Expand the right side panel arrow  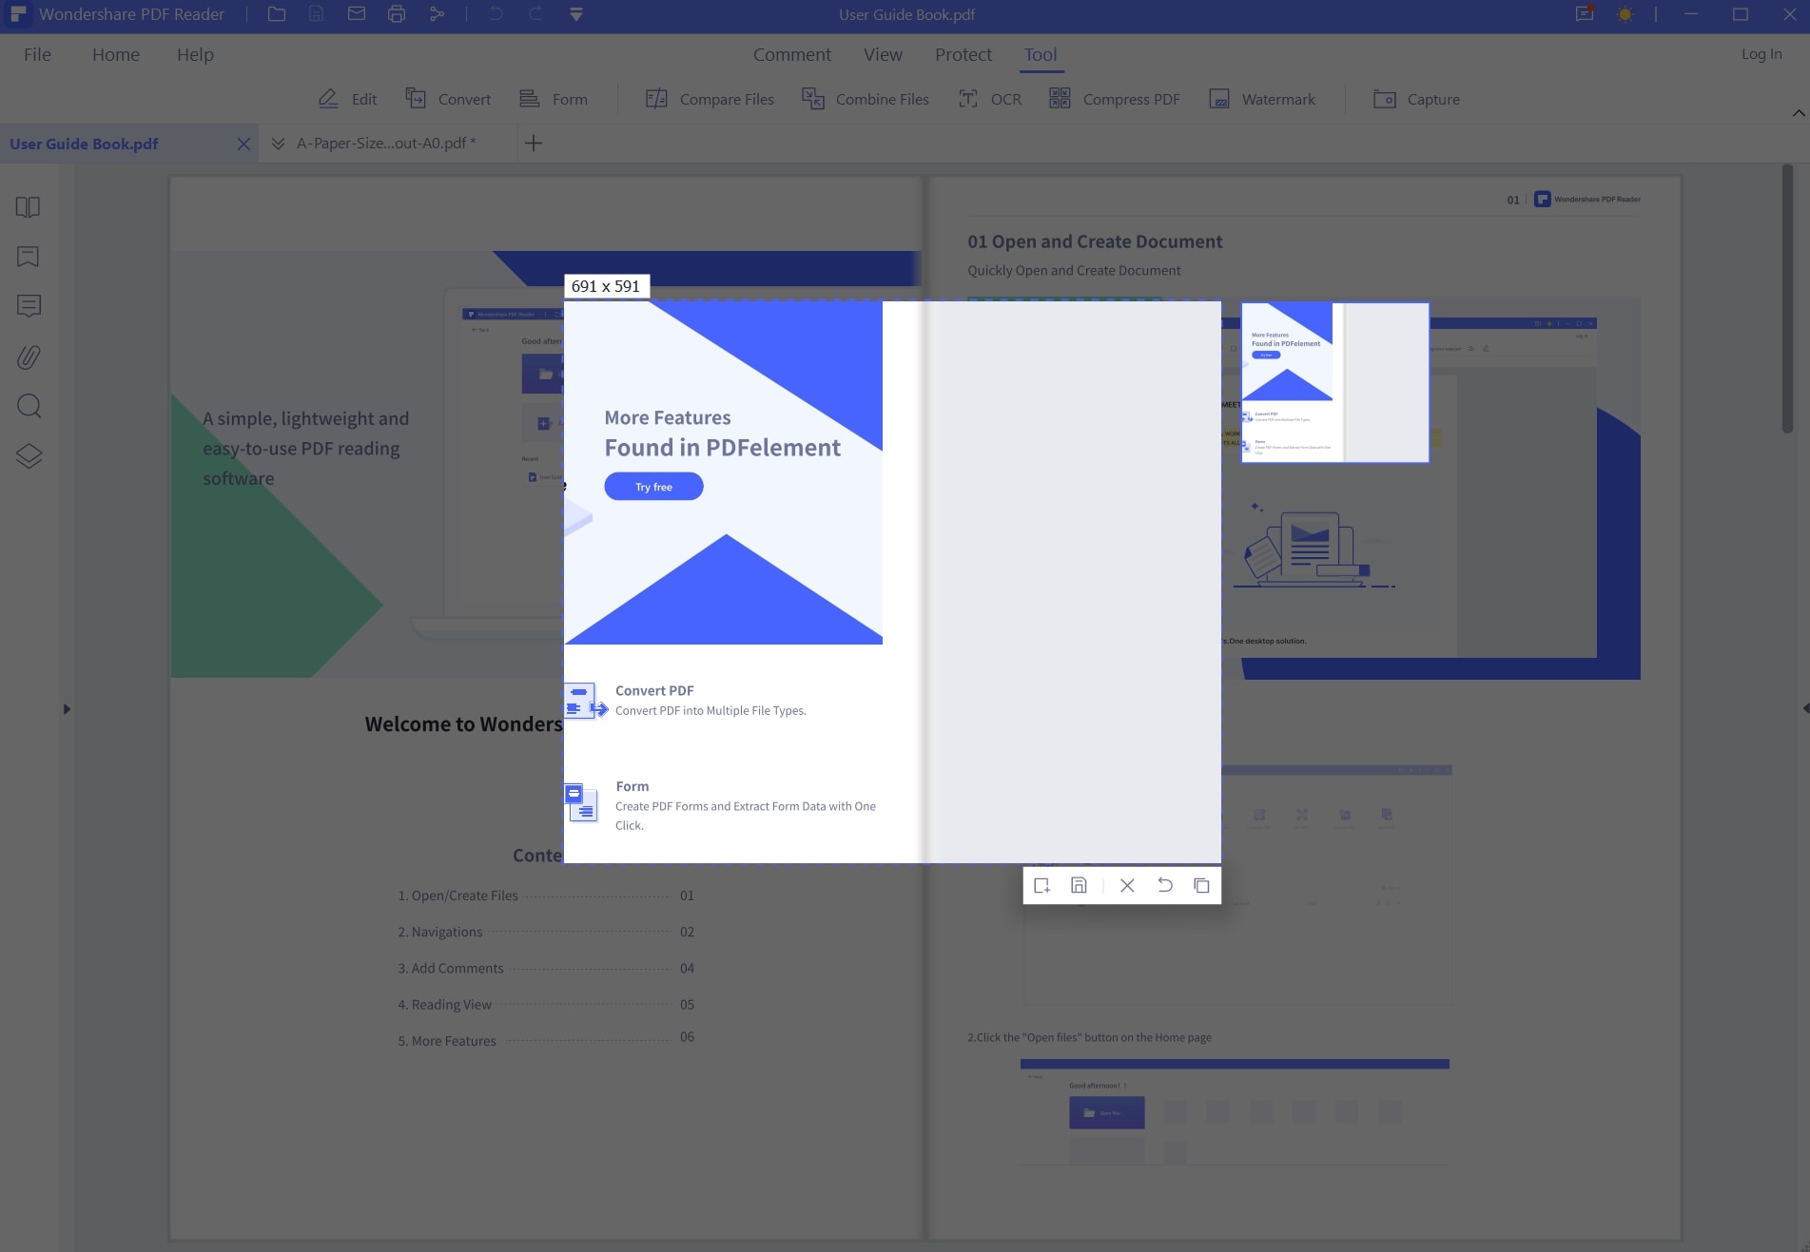(1805, 708)
